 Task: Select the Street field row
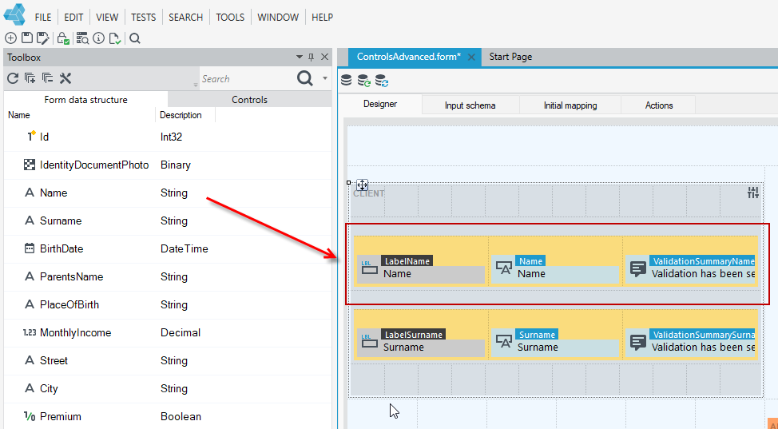(x=168, y=360)
